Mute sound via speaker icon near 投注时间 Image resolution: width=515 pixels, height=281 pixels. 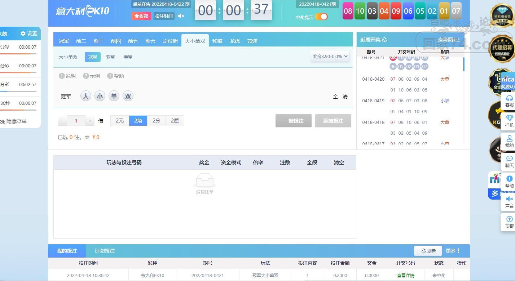[x=181, y=16]
